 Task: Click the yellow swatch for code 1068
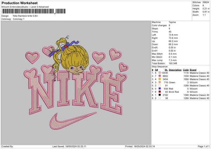coord(160,79)
